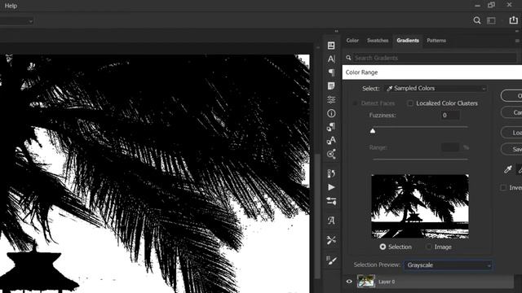The width and height of the screenshot is (522, 293).
Task: Click the Color Range preview thumbnail
Action: tap(420, 206)
